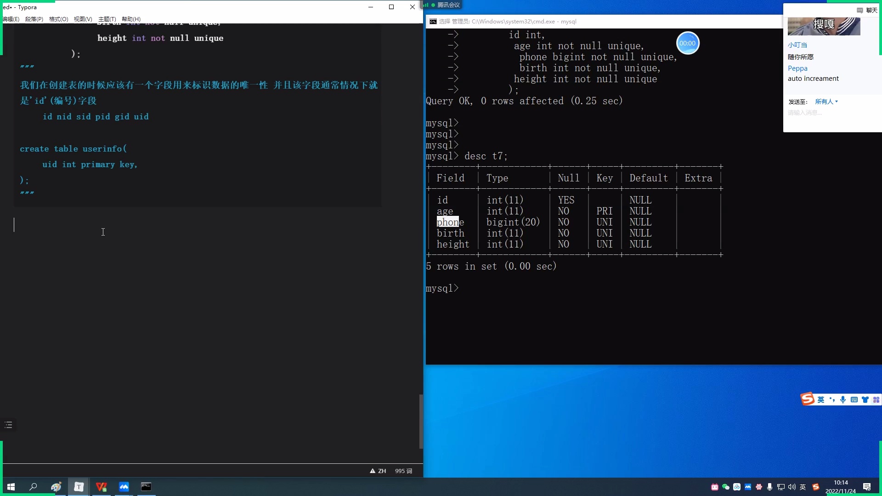Click 'Query OK, 0 rows affected' line
The image size is (882, 496).
[524, 101]
